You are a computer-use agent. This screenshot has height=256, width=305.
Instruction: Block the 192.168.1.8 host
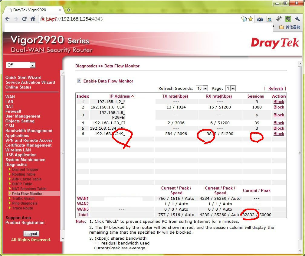click(279, 115)
